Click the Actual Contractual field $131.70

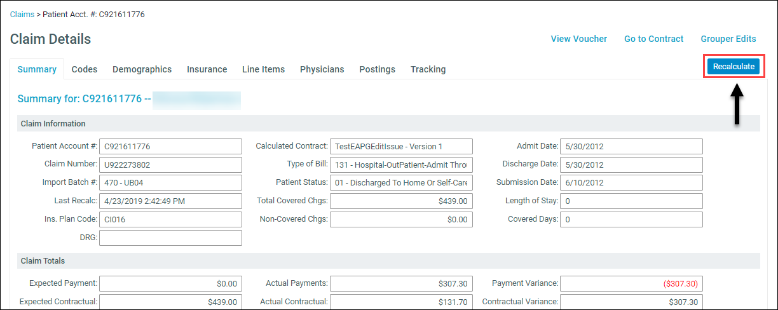[x=401, y=302]
